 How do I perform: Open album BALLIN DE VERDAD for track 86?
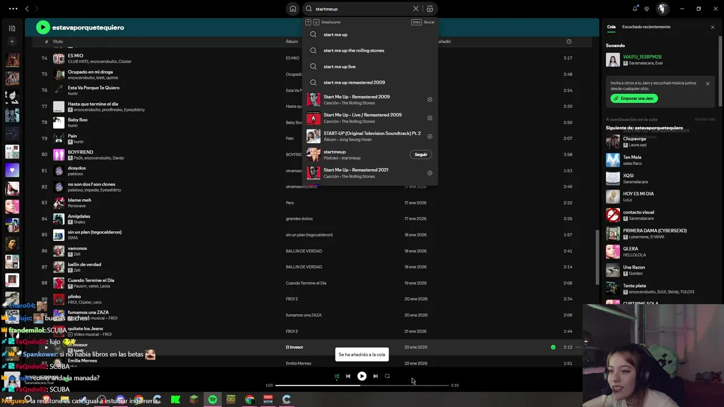[304, 251]
